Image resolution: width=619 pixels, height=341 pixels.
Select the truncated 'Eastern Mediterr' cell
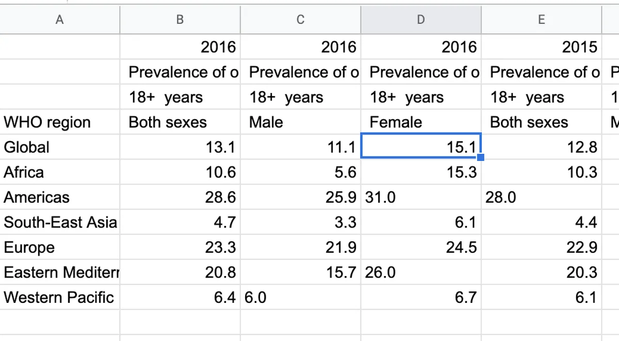(x=60, y=272)
